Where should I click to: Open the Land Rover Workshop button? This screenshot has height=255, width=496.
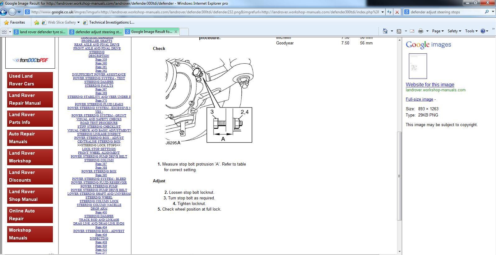[x=30, y=157]
